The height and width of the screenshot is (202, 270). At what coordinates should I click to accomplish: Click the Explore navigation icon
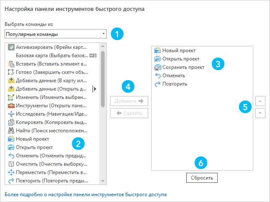click(x=11, y=114)
